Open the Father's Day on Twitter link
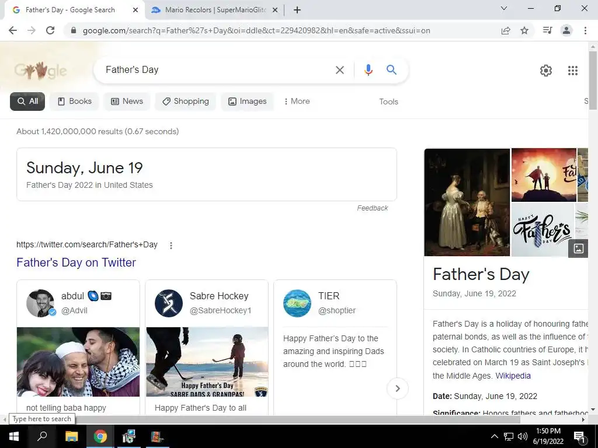The width and height of the screenshot is (598, 448). pyautogui.click(x=76, y=262)
